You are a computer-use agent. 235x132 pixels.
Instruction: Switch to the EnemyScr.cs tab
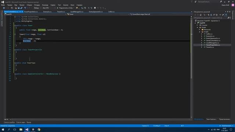point(47,12)
